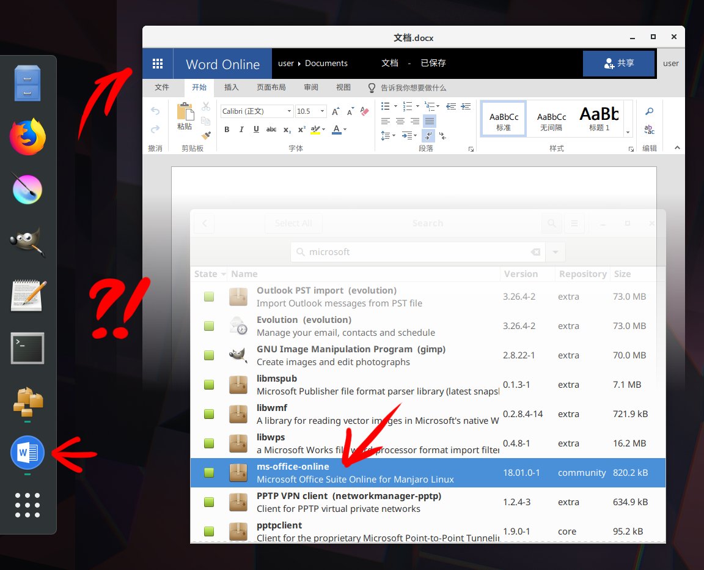Switch to the 视图 View tab
The width and height of the screenshot is (704, 570).
coord(343,87)
